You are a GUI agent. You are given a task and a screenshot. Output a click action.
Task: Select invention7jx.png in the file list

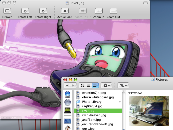[x=98, y=93]
